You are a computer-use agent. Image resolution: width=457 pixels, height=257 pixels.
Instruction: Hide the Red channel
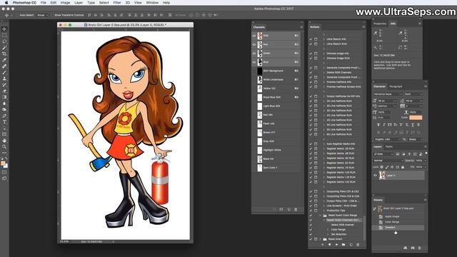click(254, 44)
